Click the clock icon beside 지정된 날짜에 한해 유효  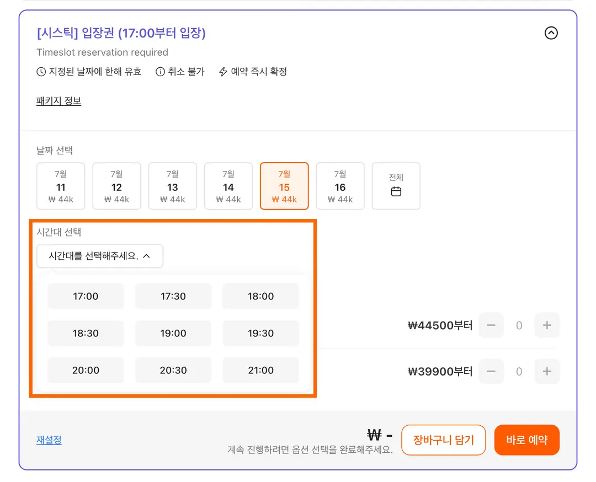[41, 72]
